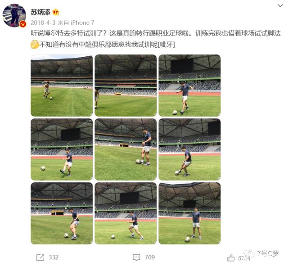Viewport: 288px width, 266px height.
Task: Open the bottom-left photo in grid
Action: point(62,213)
